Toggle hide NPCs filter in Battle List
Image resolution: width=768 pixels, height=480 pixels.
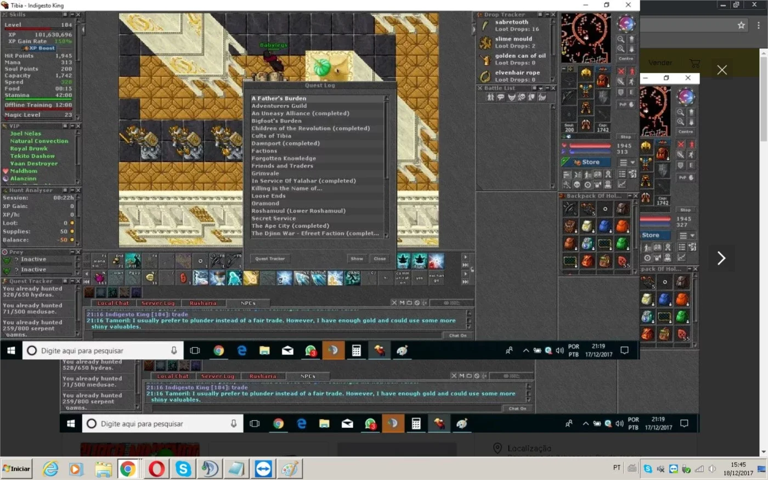tap(500, 97)
